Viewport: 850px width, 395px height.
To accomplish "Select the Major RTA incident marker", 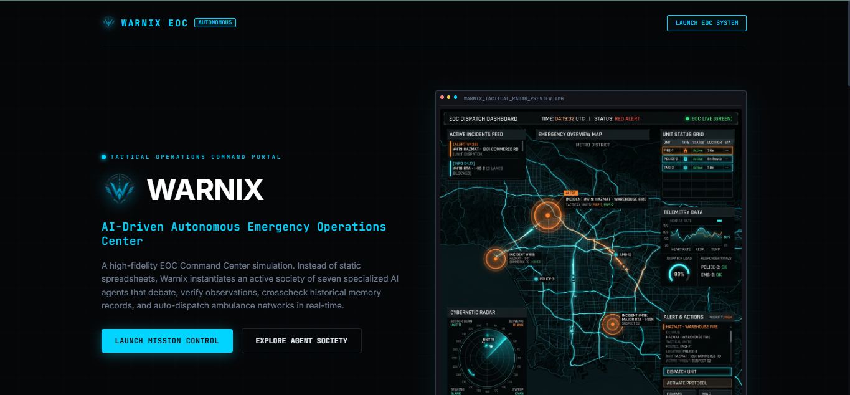I will pyautogui.click(x=612, y=324).
